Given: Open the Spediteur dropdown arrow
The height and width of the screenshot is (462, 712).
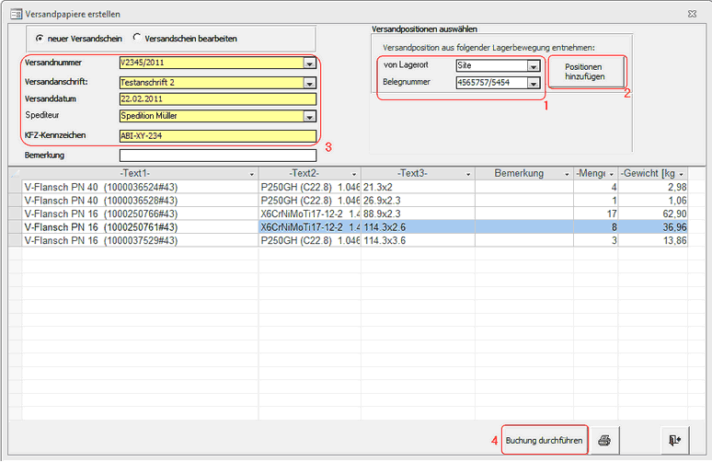Looking at the screenshot, I should 310,116.
